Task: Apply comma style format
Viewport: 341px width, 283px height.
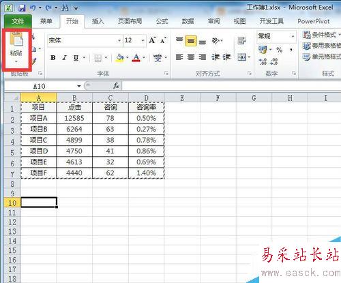Action: (291, 50)
